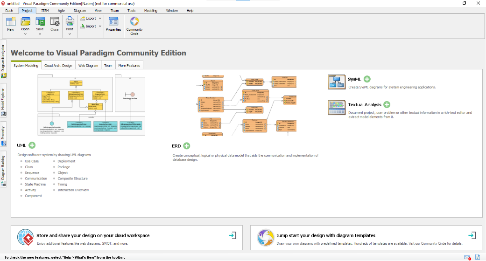Viewport: 486px width, 261px height.
Task: Click the Component diagram link
Action: (34, 196)
